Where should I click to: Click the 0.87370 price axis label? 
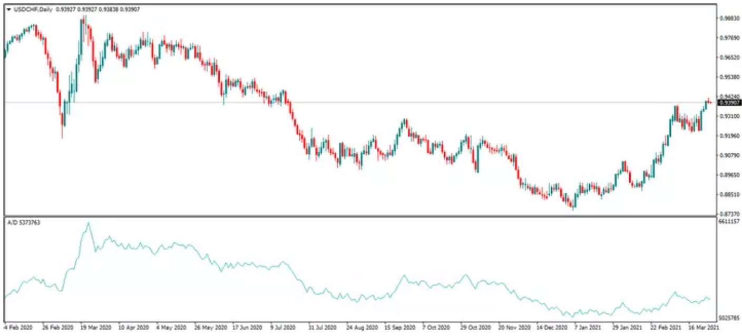[x=727, y=214]
